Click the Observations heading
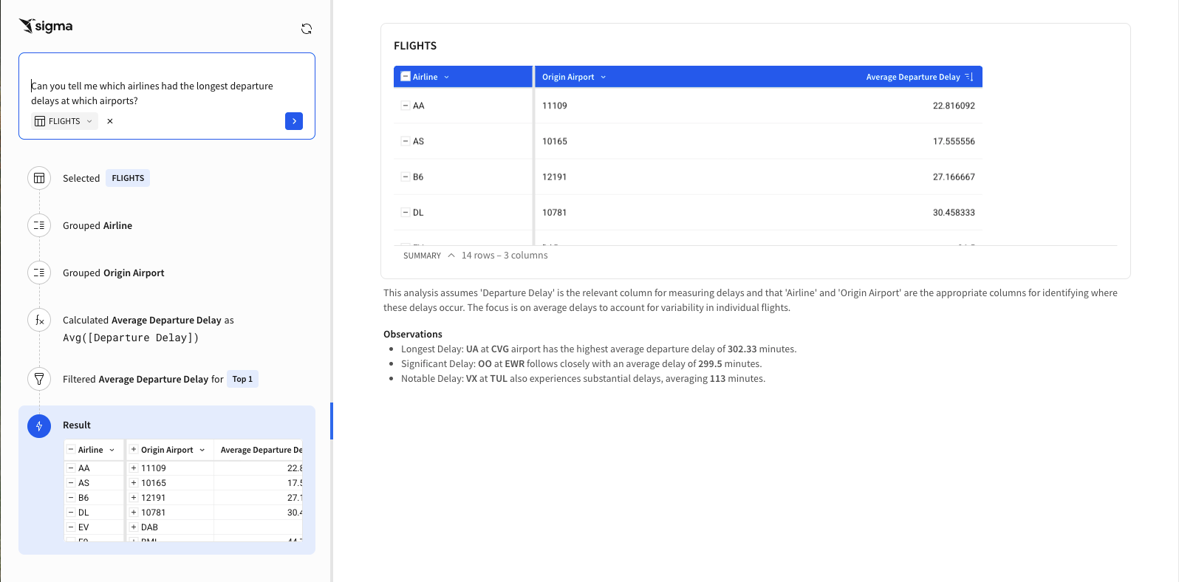This screenshot has height=582, width=1179. click(413, 334)
